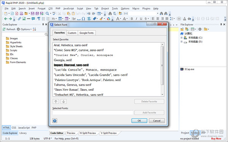Open the File menu
228x142 pixels.
coord(6,9)
